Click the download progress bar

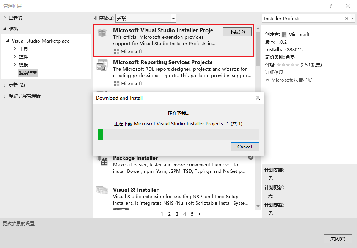click(178, 134)
